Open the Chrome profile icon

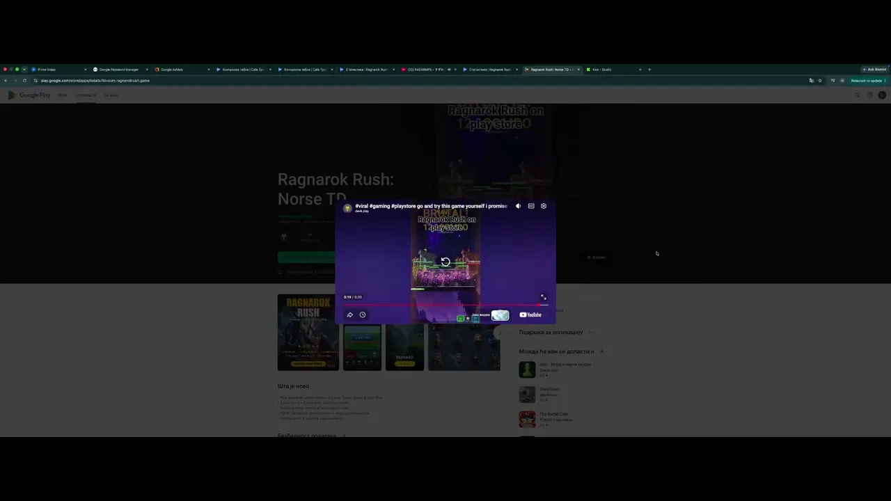click(842, 81)
